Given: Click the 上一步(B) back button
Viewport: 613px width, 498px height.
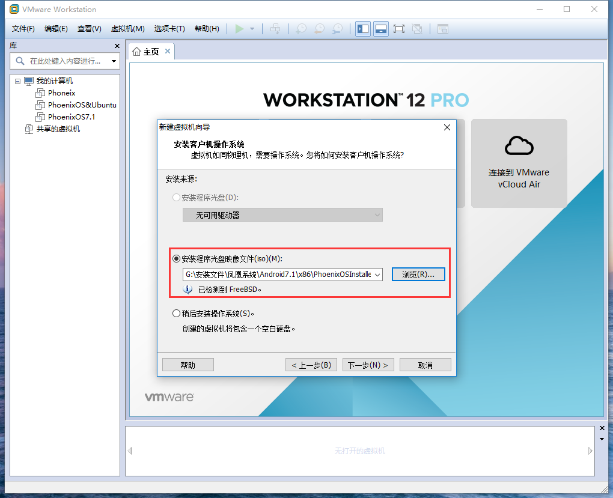Looking at the screenshot, I should pyautogui.click(x=311, y=365).
